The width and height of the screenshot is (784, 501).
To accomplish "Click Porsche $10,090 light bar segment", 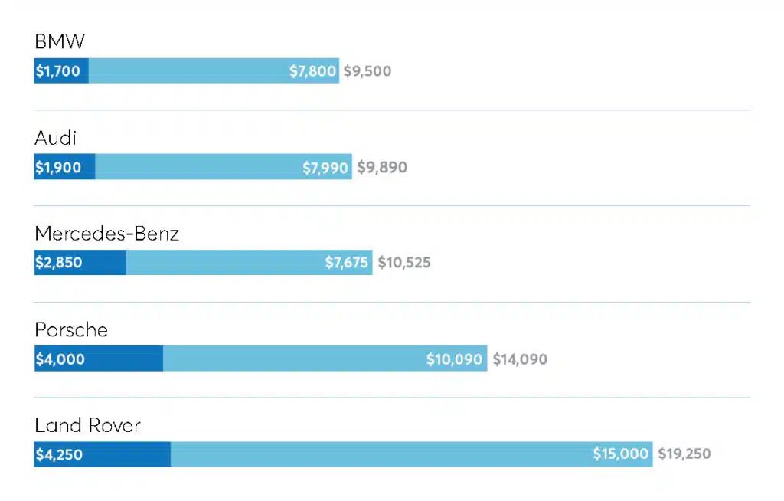I will pos(325,359).
